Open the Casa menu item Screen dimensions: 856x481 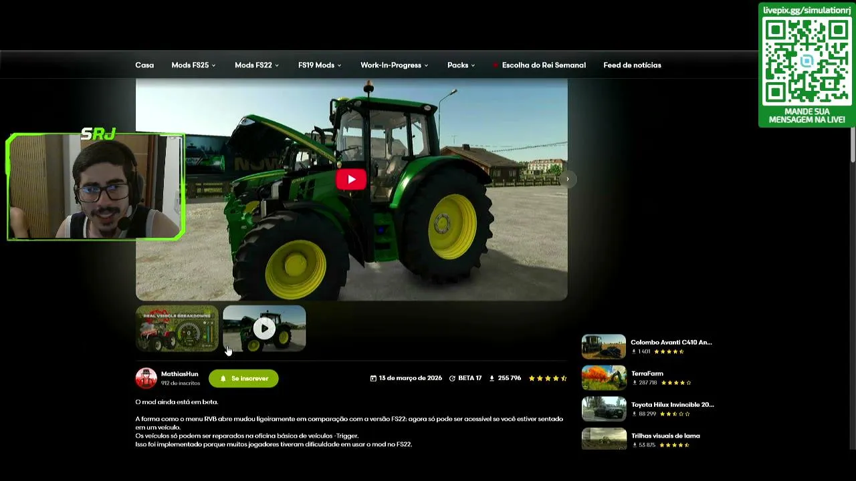pos(144,65)
